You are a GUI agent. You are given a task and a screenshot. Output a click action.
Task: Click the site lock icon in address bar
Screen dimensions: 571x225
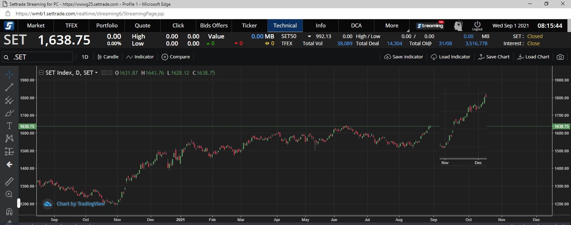(8, 14)
